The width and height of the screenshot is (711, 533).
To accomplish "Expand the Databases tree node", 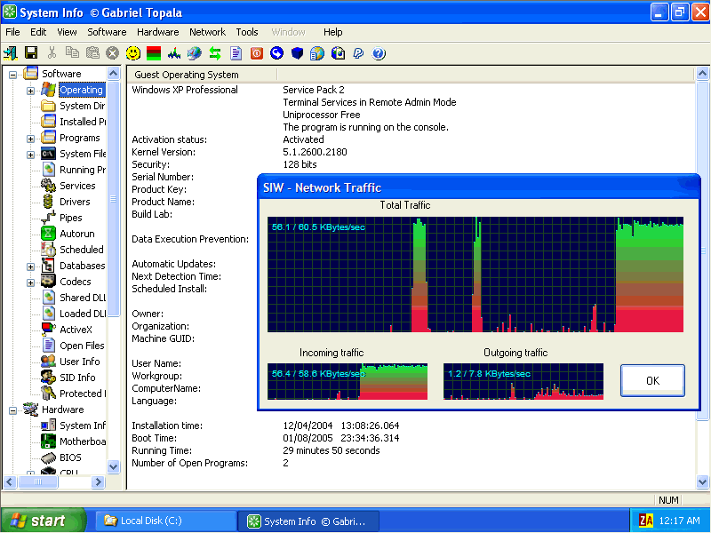I will (30, 266).
